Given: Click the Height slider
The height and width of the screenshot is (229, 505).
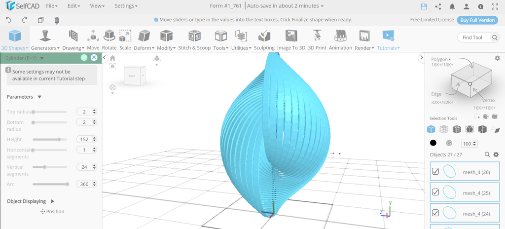Looking at the screenshot, I should 50,140.
